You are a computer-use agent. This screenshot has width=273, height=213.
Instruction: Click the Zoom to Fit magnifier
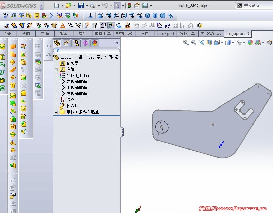[186, 42]
